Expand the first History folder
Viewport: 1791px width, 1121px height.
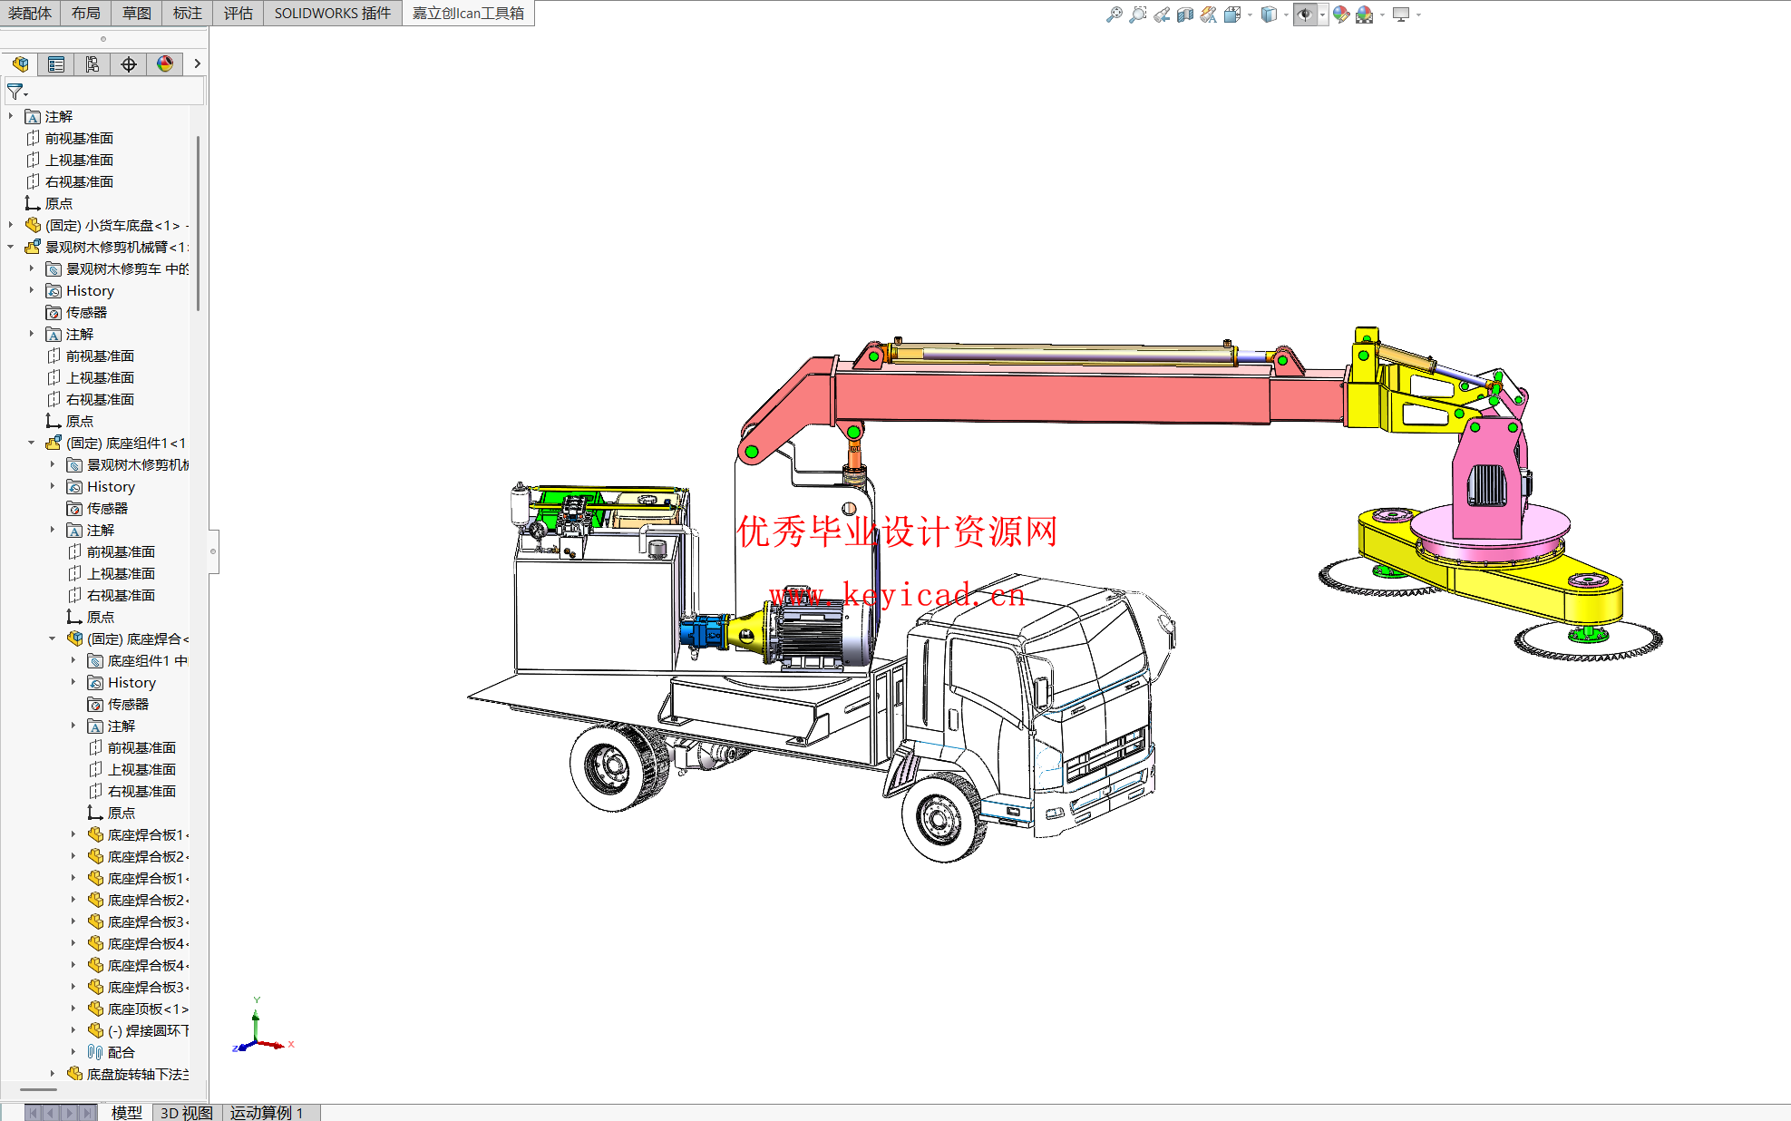pyautogui.click(x=32, y=290)
